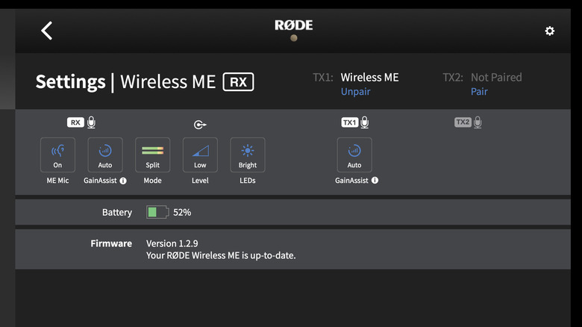
Task: Click the firmware Version 1.2.9 text
Action: (172, 243)
